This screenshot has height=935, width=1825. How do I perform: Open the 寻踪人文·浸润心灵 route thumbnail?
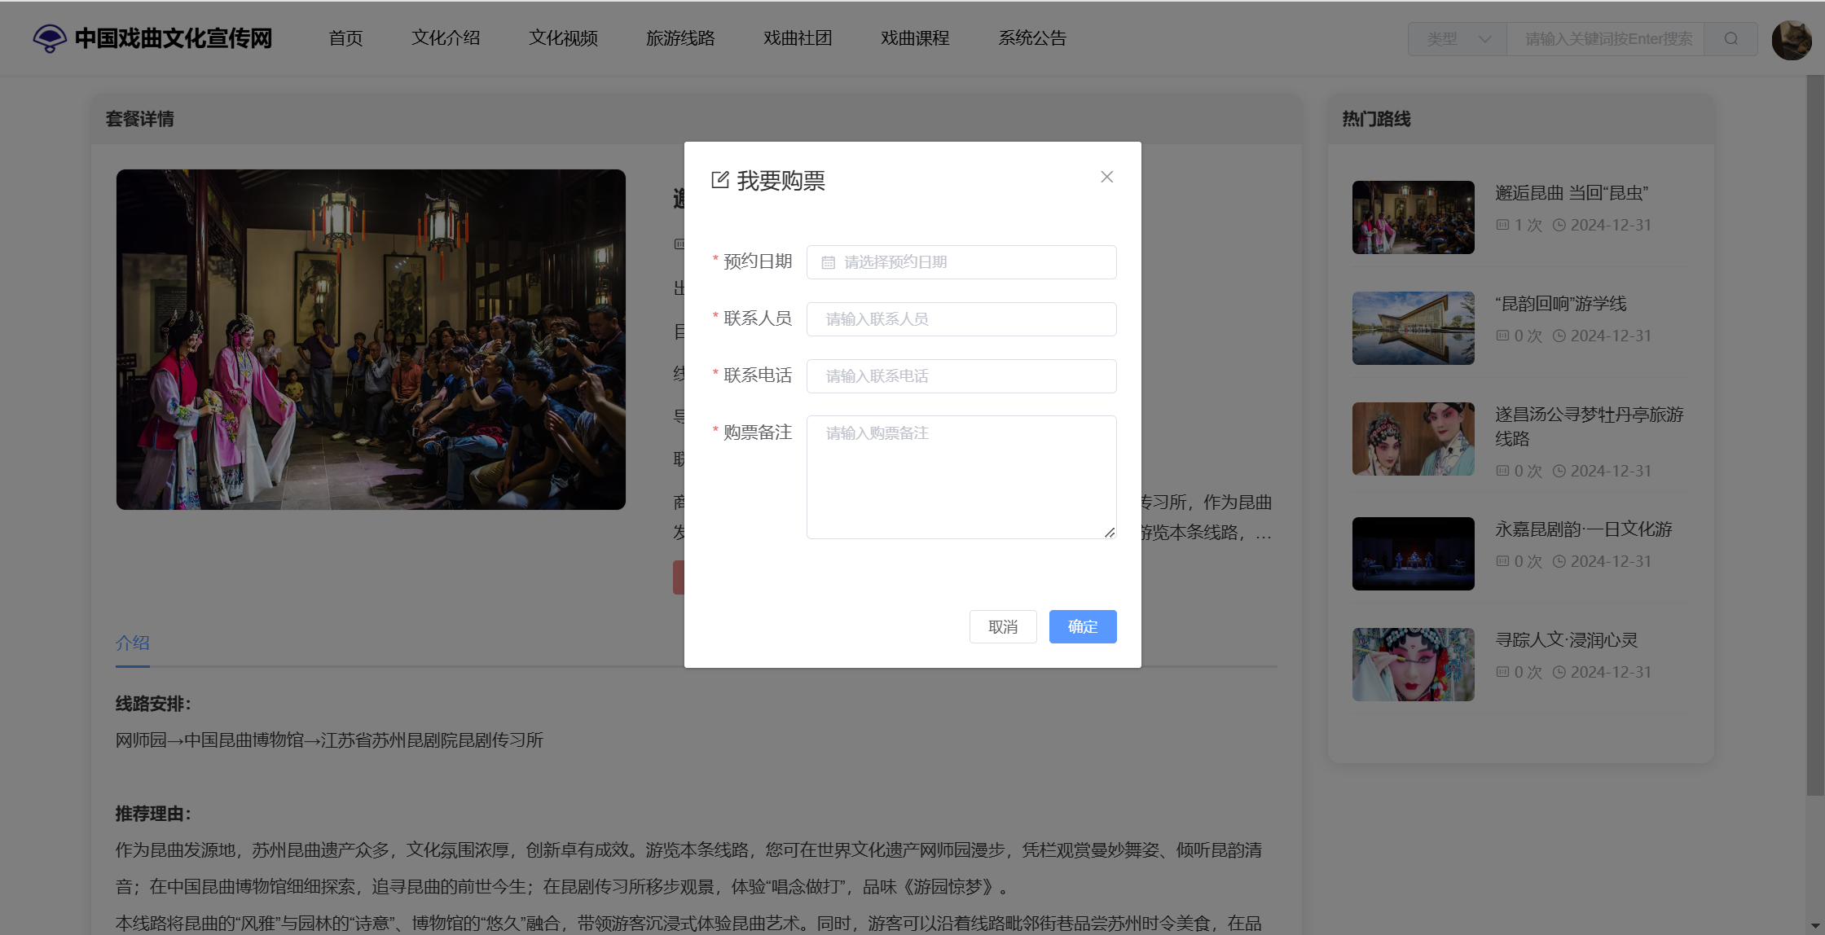click(1413, 665)
